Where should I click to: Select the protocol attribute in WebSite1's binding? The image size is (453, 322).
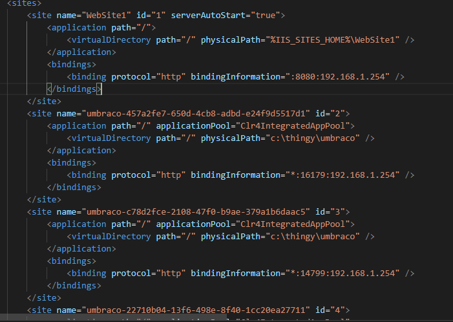tap(127, 77)
